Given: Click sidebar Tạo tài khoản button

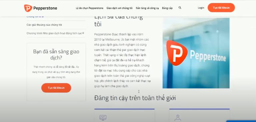Looking at the screenshot, I should [x=56, y=88].
